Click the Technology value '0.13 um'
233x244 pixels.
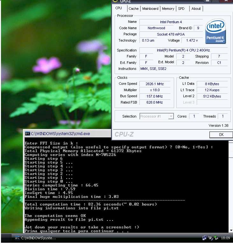[148, 40]
